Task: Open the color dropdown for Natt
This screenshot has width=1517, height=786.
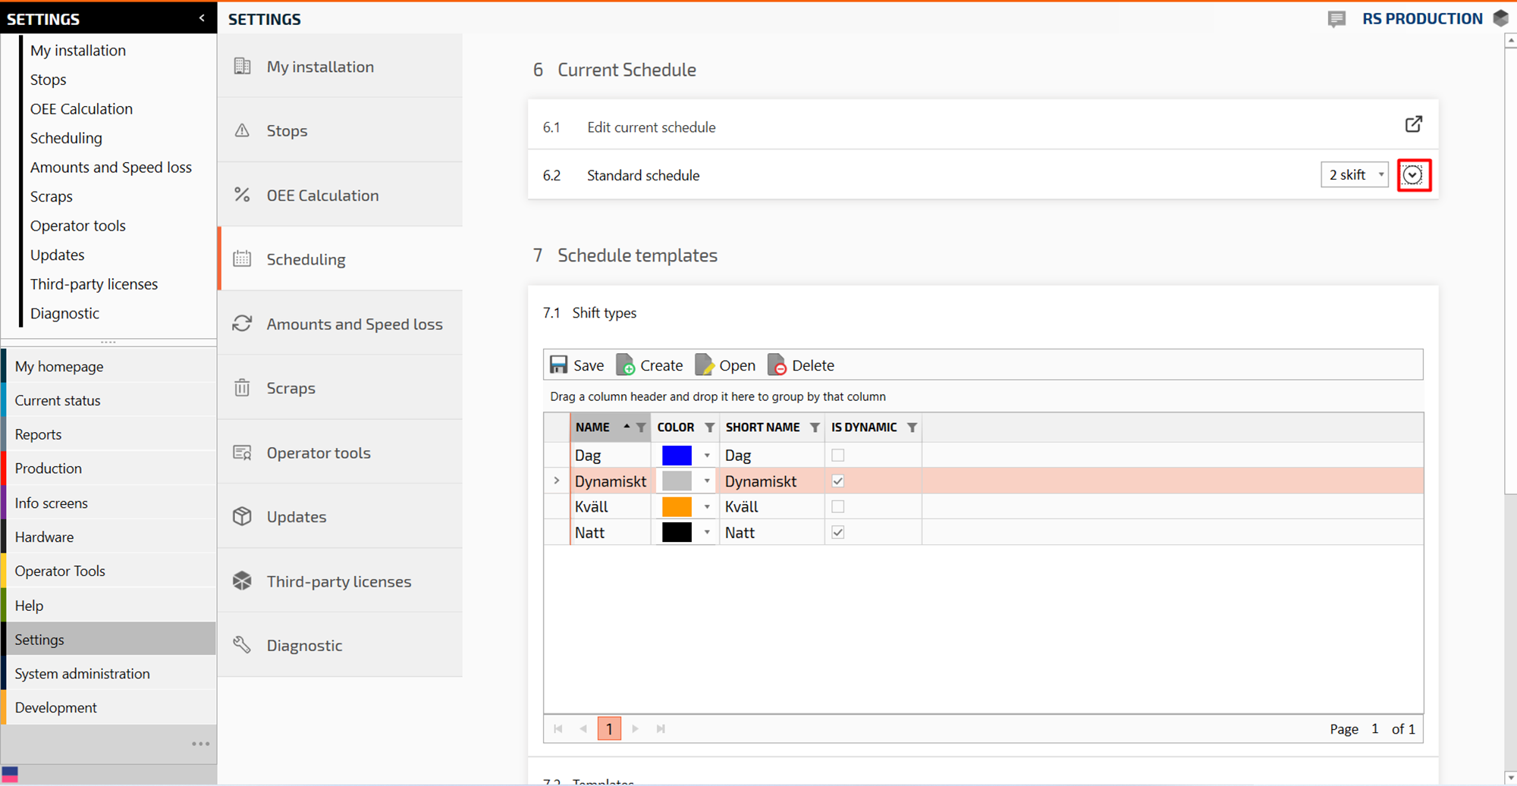Action: point(707,533)
